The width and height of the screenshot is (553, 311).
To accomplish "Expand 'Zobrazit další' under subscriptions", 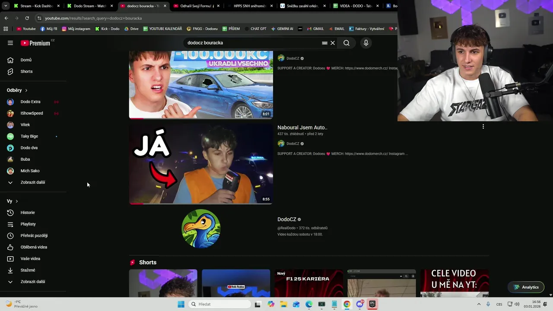I will click(33, 182).
